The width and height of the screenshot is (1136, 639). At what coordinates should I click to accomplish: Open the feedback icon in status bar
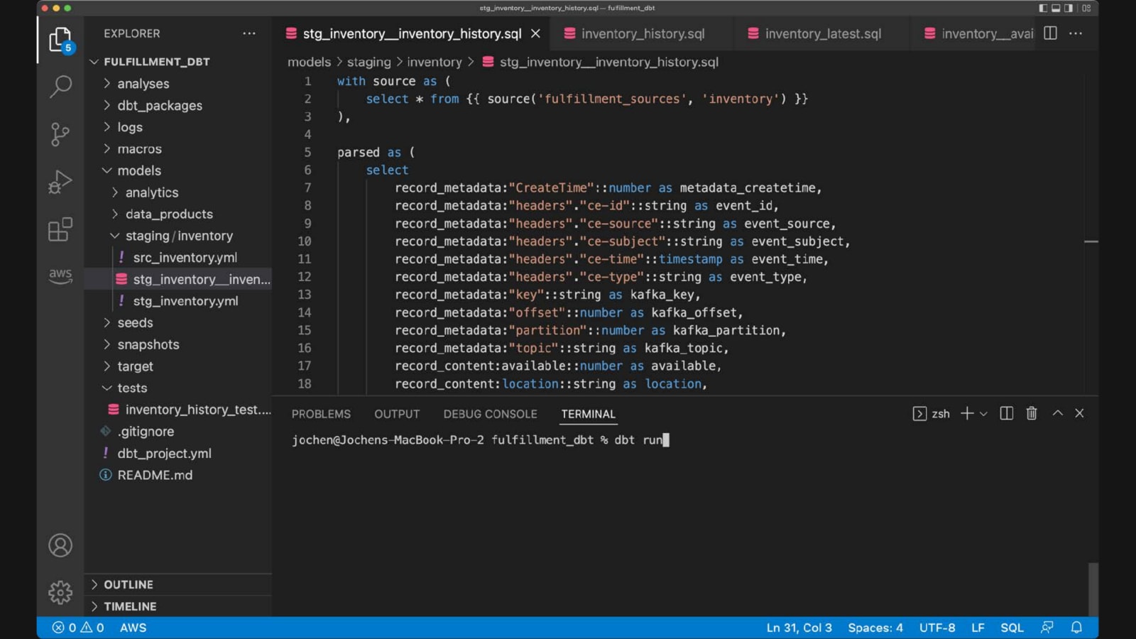(x=1047, y=628)
